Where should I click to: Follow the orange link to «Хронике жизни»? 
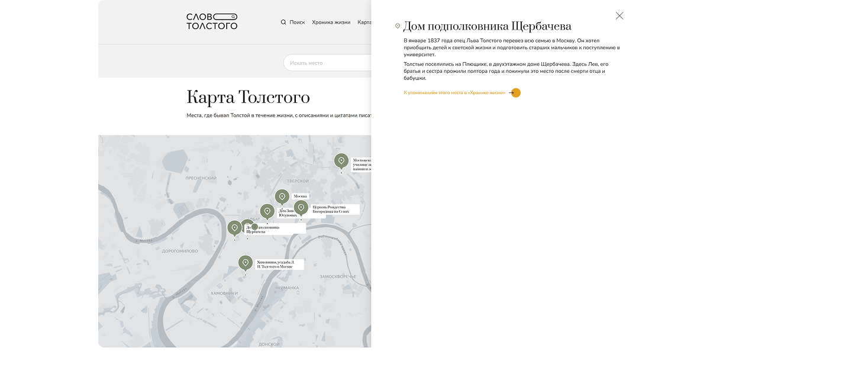pyautogui.click(x=454, y=93)
